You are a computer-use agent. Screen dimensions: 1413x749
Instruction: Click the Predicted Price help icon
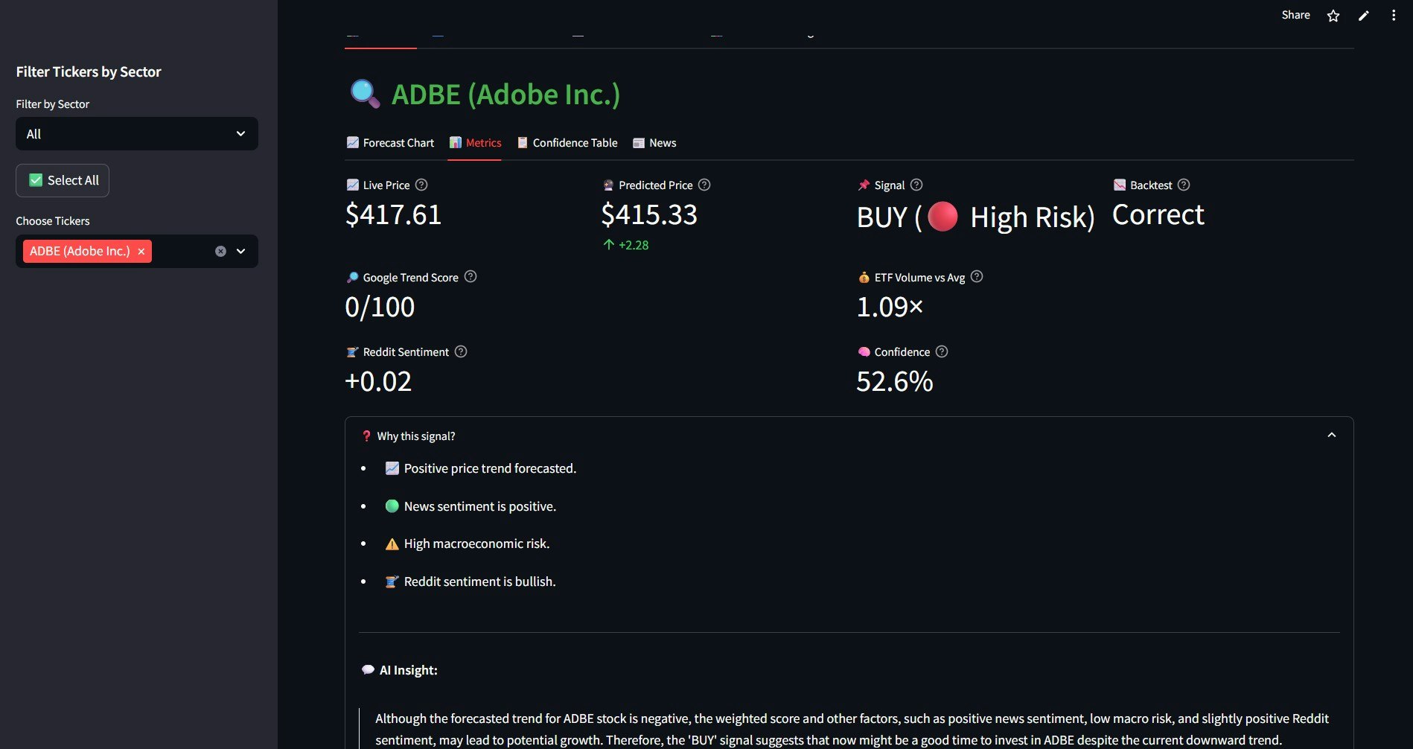pyautogui.click(x=704, y=185)
